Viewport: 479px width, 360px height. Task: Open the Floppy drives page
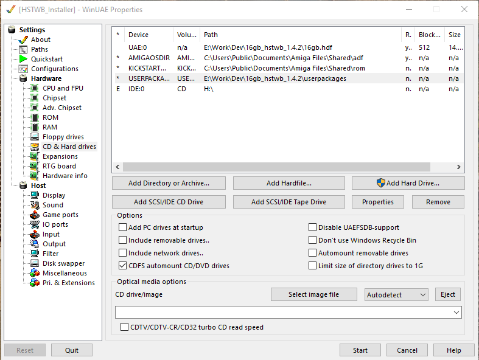click(63, 137)
